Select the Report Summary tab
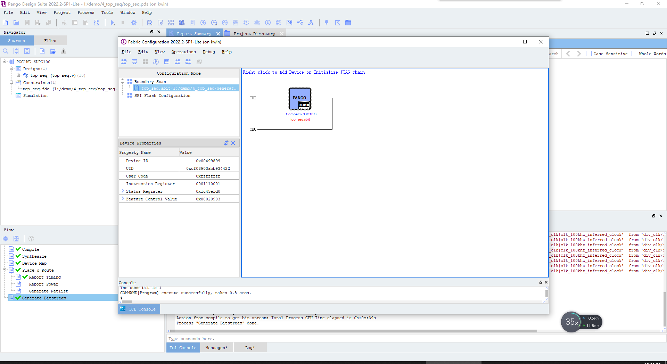Viewport: 667px width, 364px height. (x=194, y=34)
